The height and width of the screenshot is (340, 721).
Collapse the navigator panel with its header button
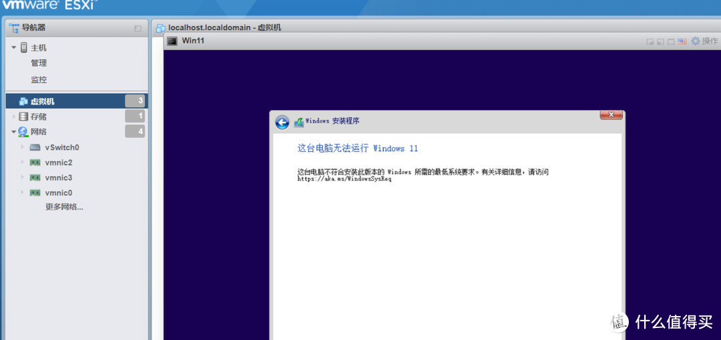(138, 29)
